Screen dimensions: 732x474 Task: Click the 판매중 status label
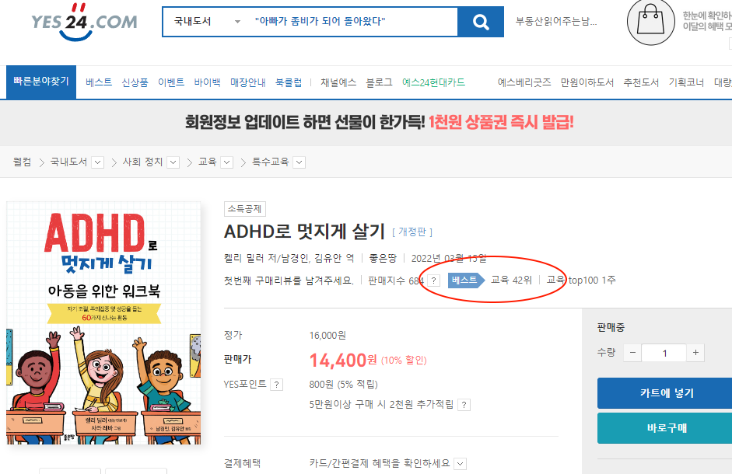[611, 327]
